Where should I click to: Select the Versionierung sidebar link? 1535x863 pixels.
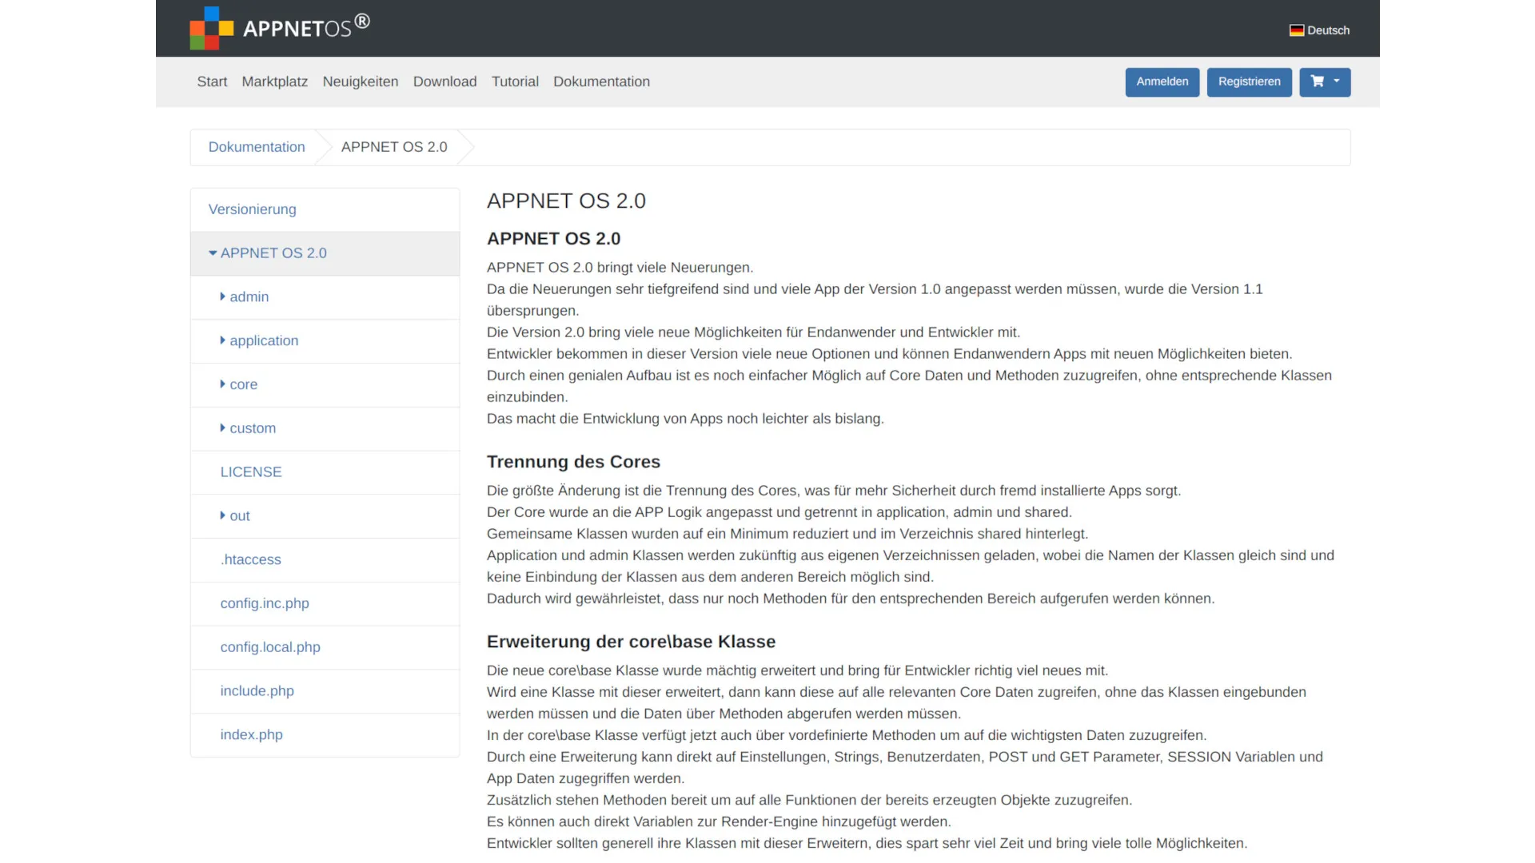point(252,209)
